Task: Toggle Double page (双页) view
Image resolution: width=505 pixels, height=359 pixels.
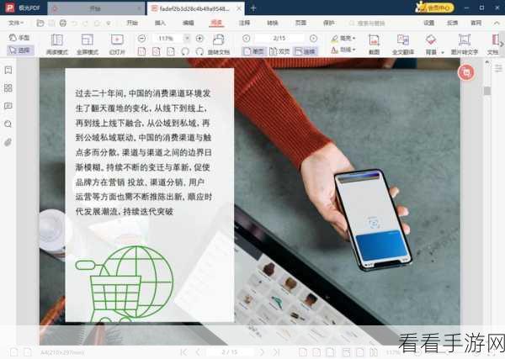Action: [x=279, y=51]
